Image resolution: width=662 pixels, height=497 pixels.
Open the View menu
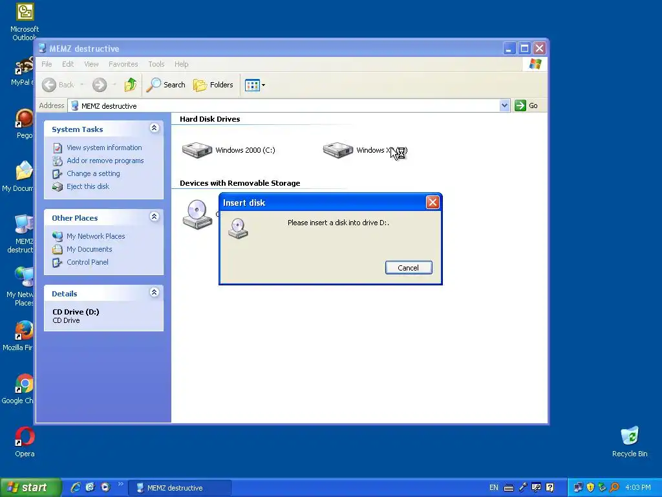(x=91, y=64)
